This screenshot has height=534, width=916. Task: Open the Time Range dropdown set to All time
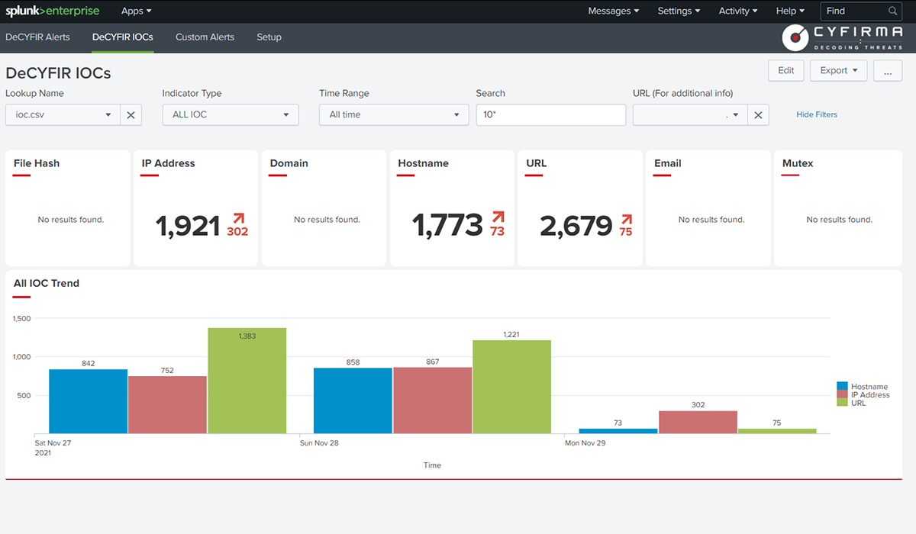tap(393, 114)
